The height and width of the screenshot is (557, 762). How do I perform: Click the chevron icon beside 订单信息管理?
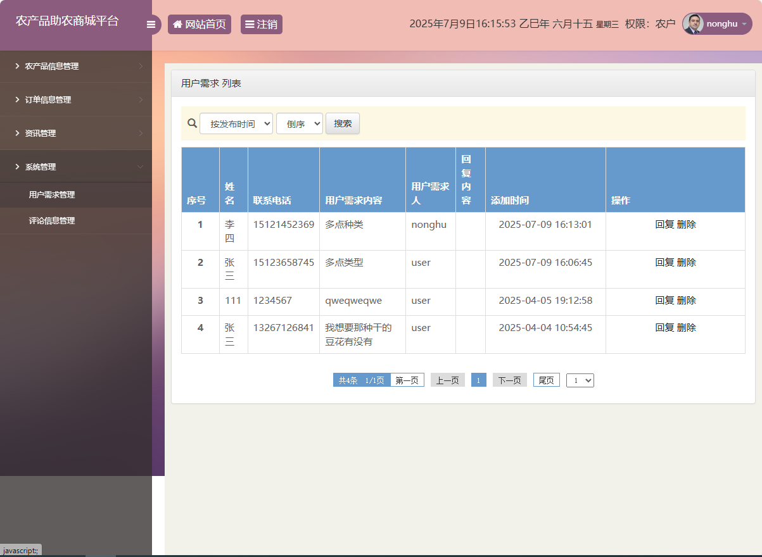pyautogui.click(x=16, y=99)
